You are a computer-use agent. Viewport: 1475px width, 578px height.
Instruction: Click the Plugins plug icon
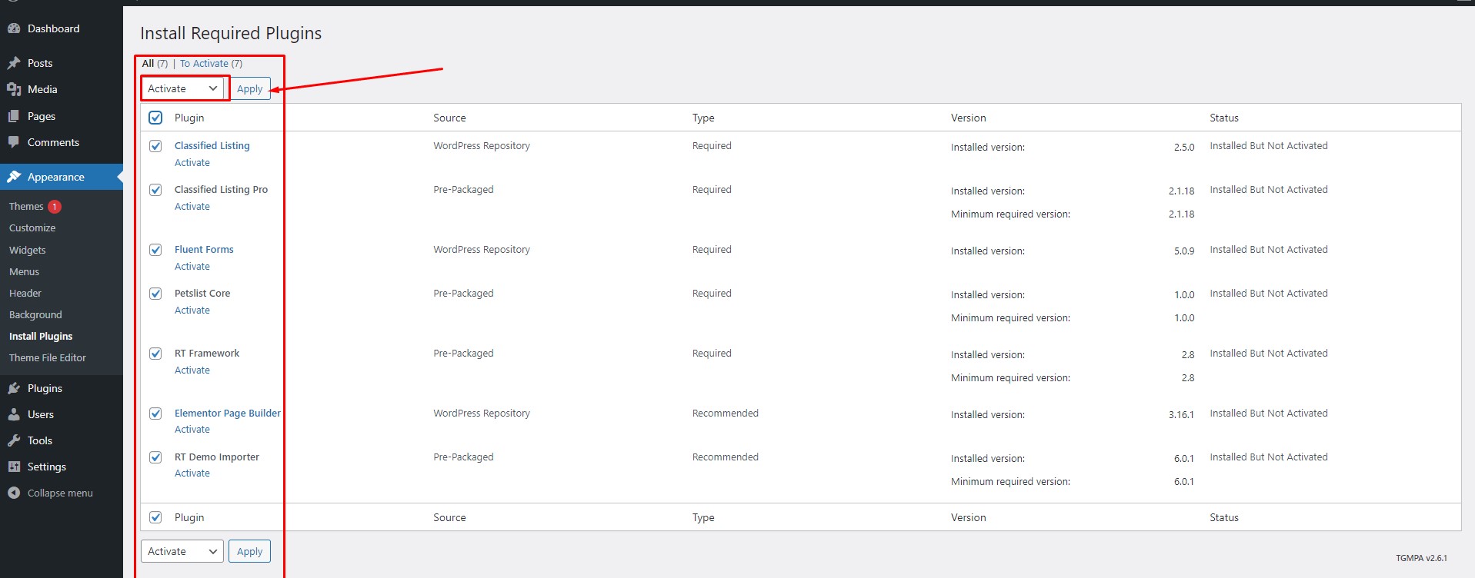pos(14,388)
